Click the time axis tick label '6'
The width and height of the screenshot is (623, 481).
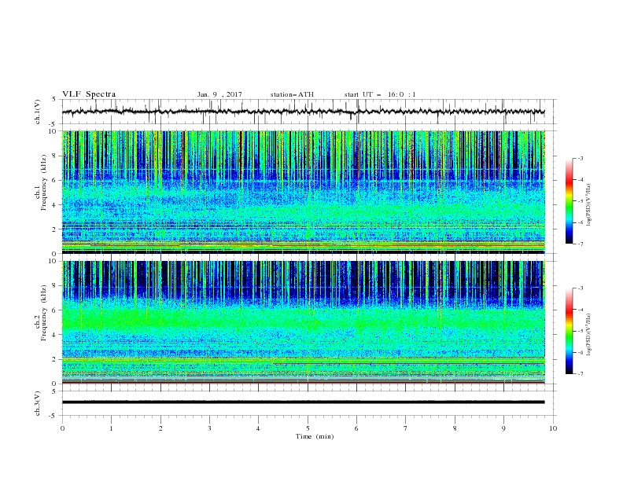pos(356,428)
